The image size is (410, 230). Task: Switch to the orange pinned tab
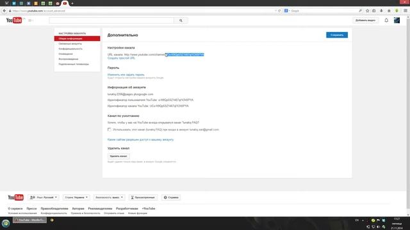(x=36, y=3)
